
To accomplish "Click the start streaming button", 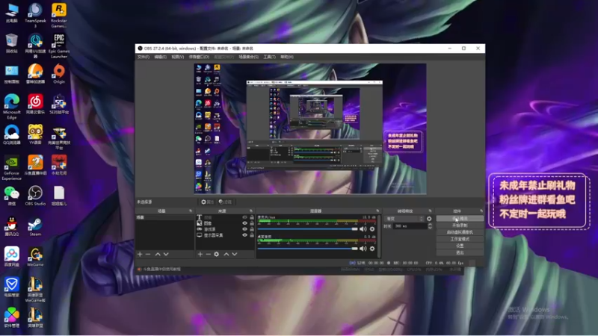I will click(460, 219).
